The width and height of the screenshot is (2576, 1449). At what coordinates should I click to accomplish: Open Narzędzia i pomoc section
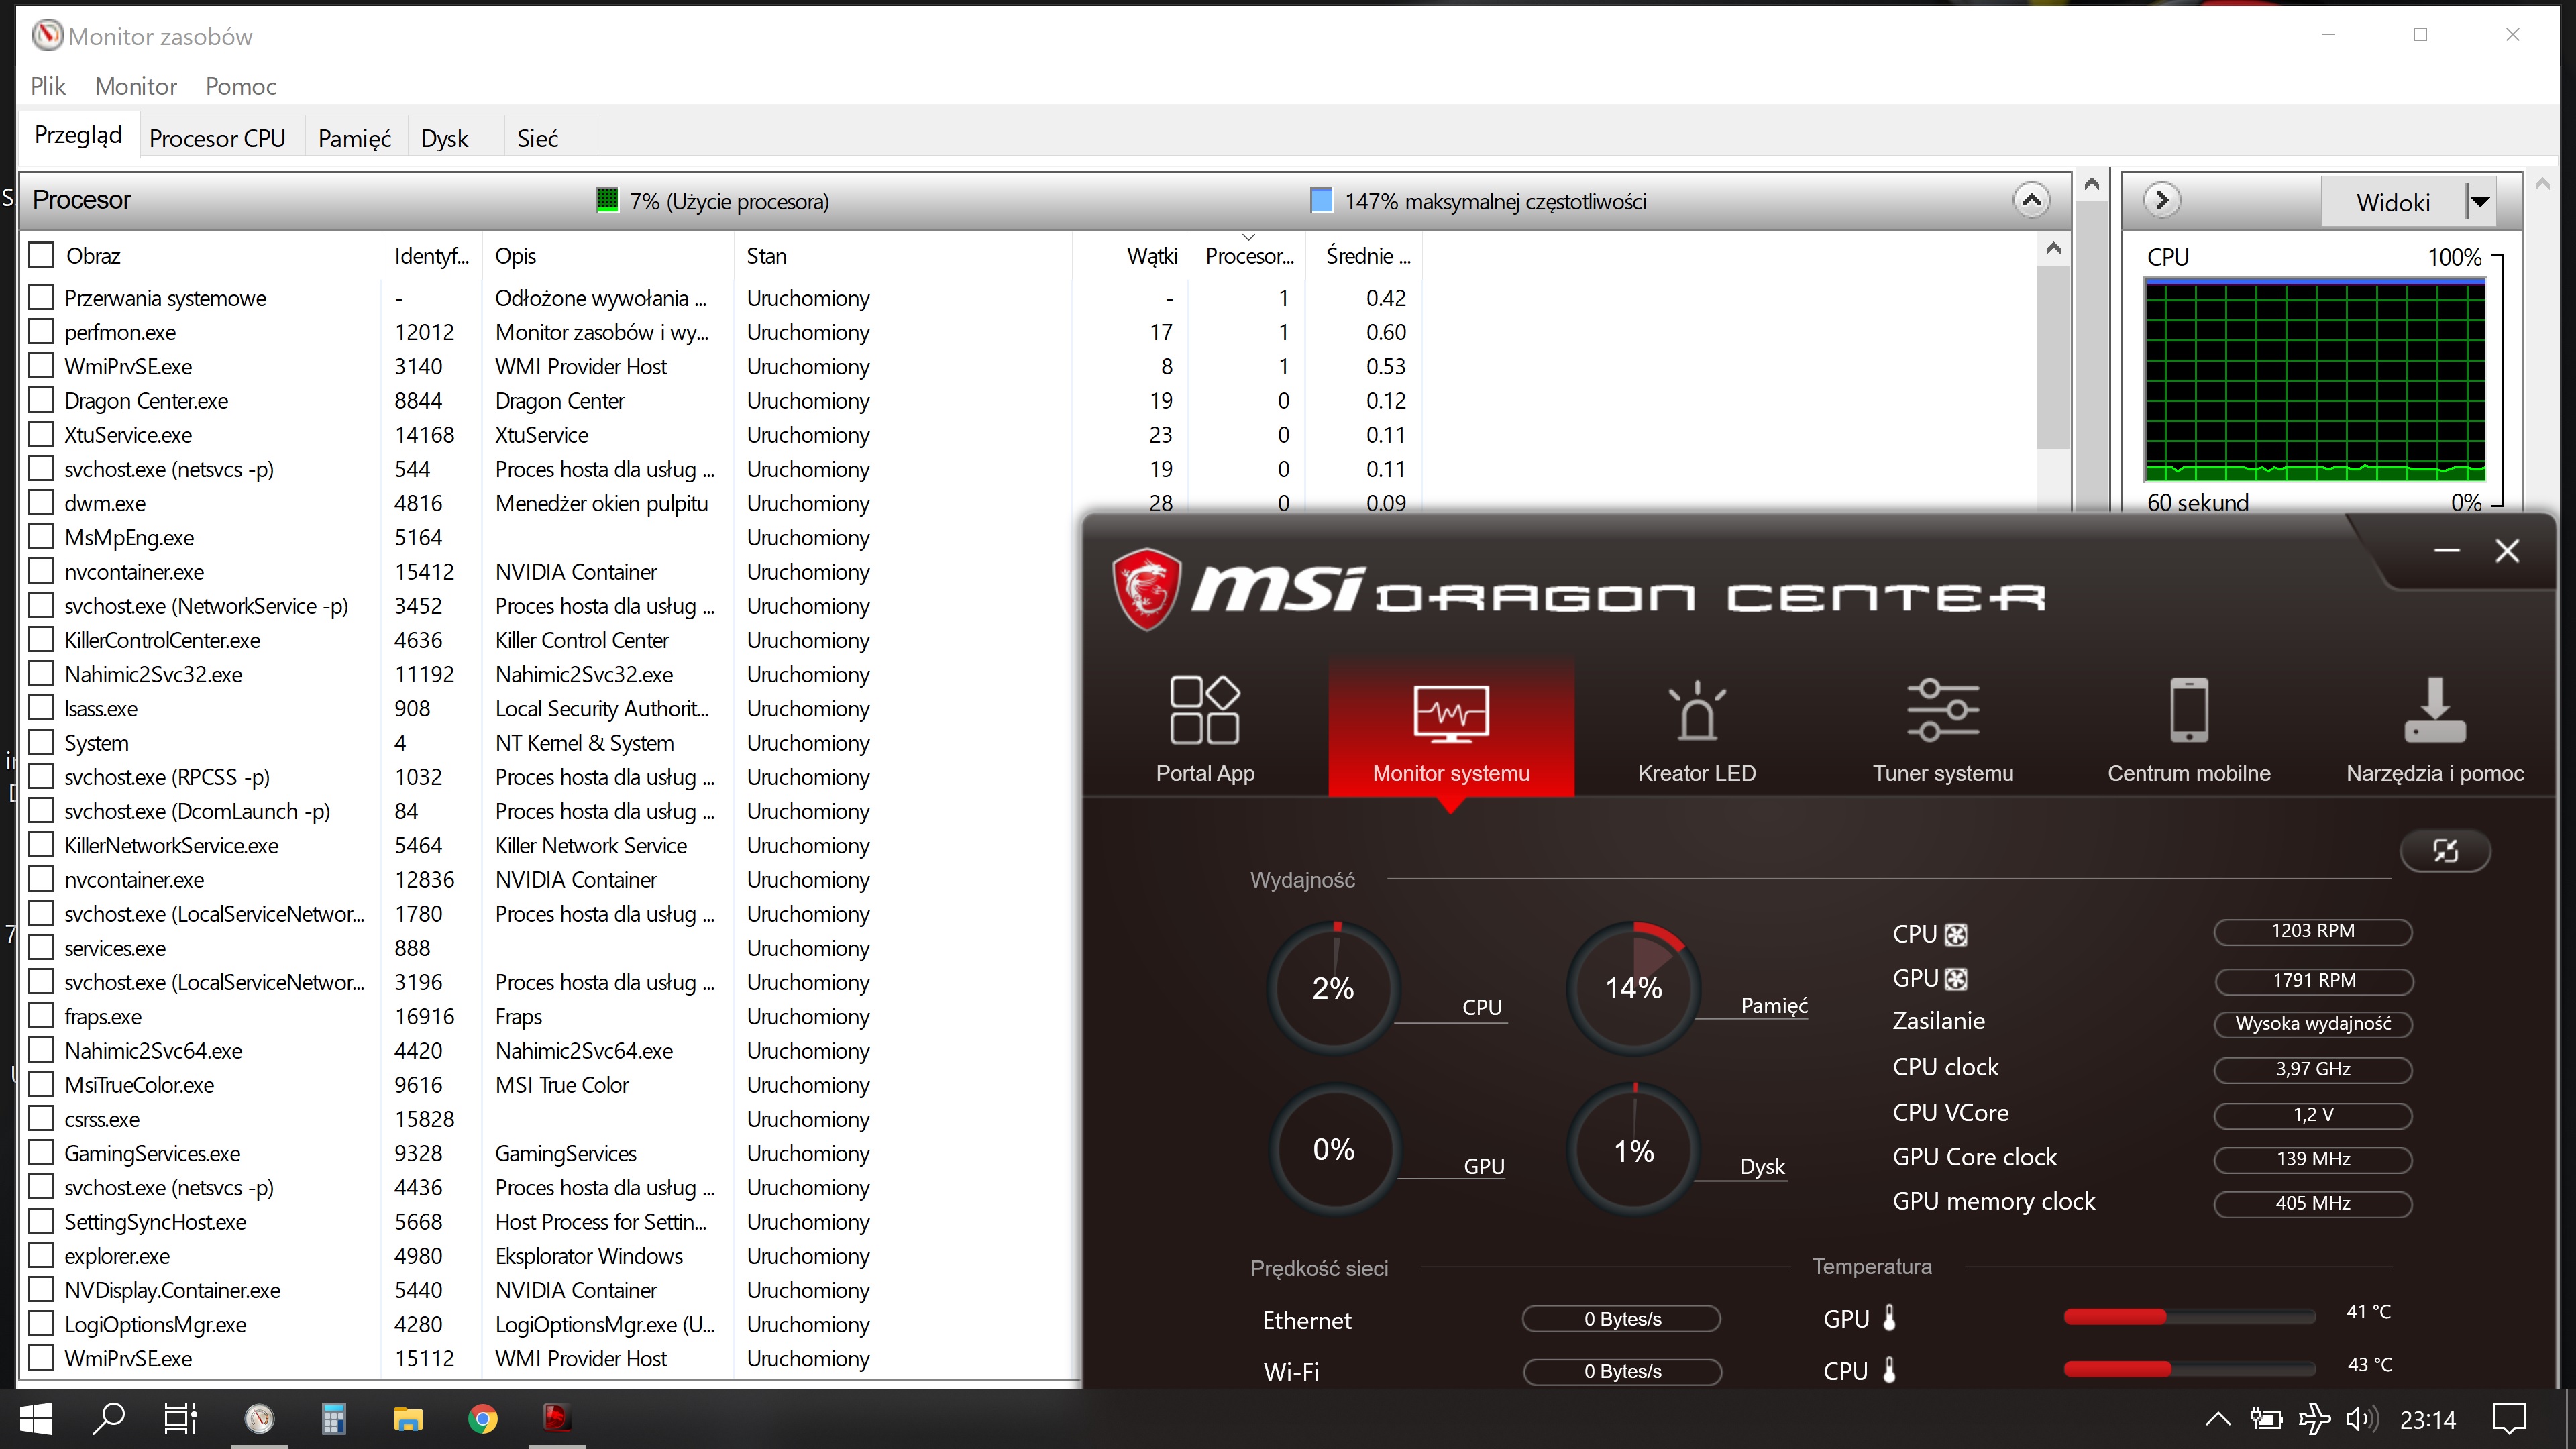(2434, 728)
